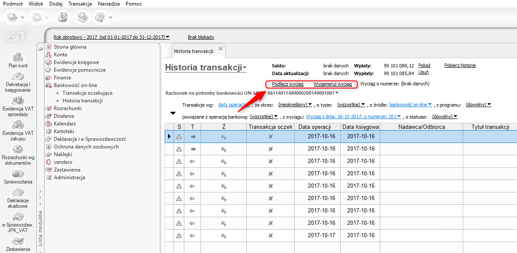Open the Transakcje menu
Viewport: 517px width, 253px height.
(80, 4)
